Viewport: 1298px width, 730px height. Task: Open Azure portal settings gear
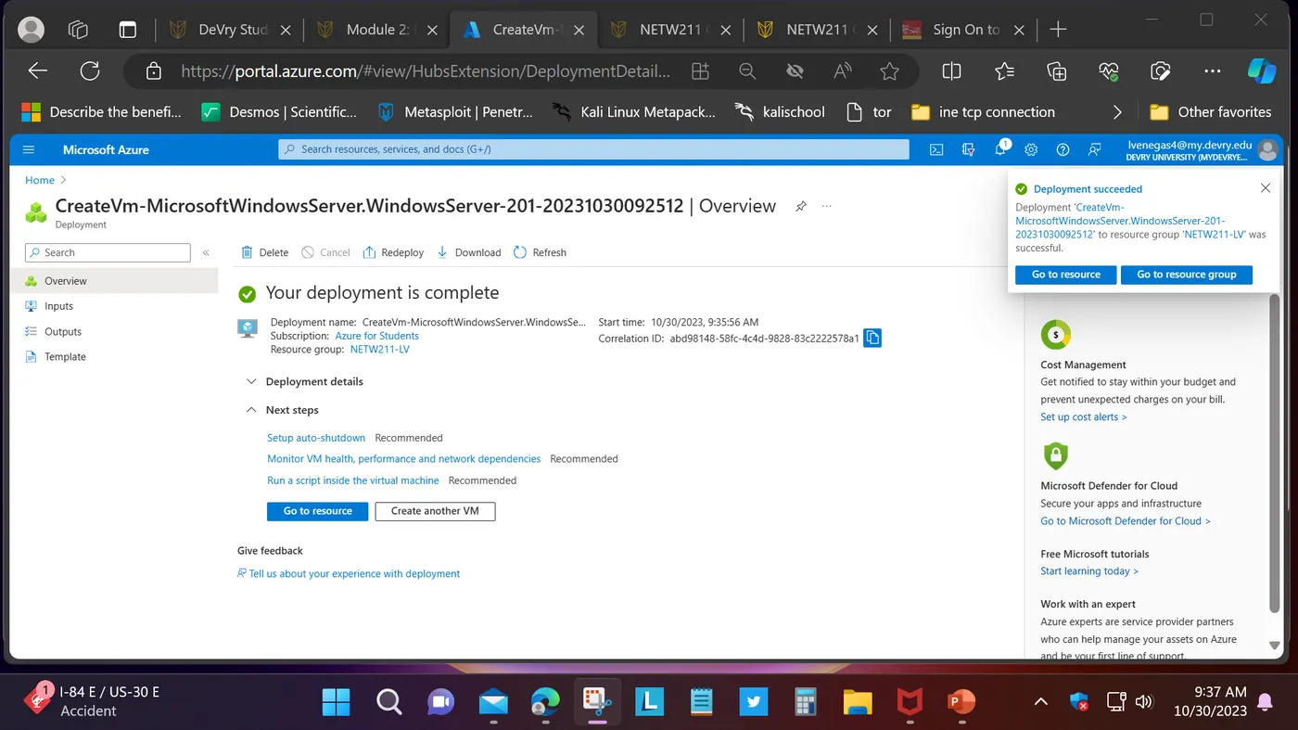click(1031, 149)
